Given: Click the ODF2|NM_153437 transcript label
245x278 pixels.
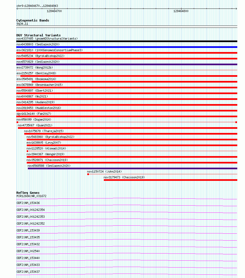Looking at the screenshot, I should (28, 272).
